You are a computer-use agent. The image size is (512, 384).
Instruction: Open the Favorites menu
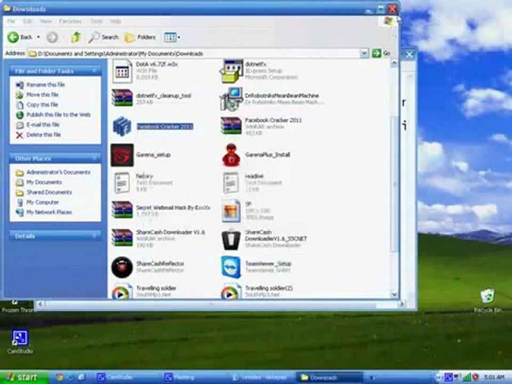click(70, 21)
